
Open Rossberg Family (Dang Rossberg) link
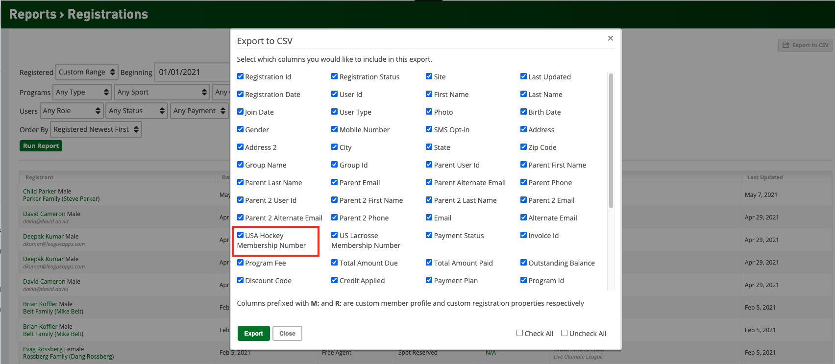click(x=68, y=357)
